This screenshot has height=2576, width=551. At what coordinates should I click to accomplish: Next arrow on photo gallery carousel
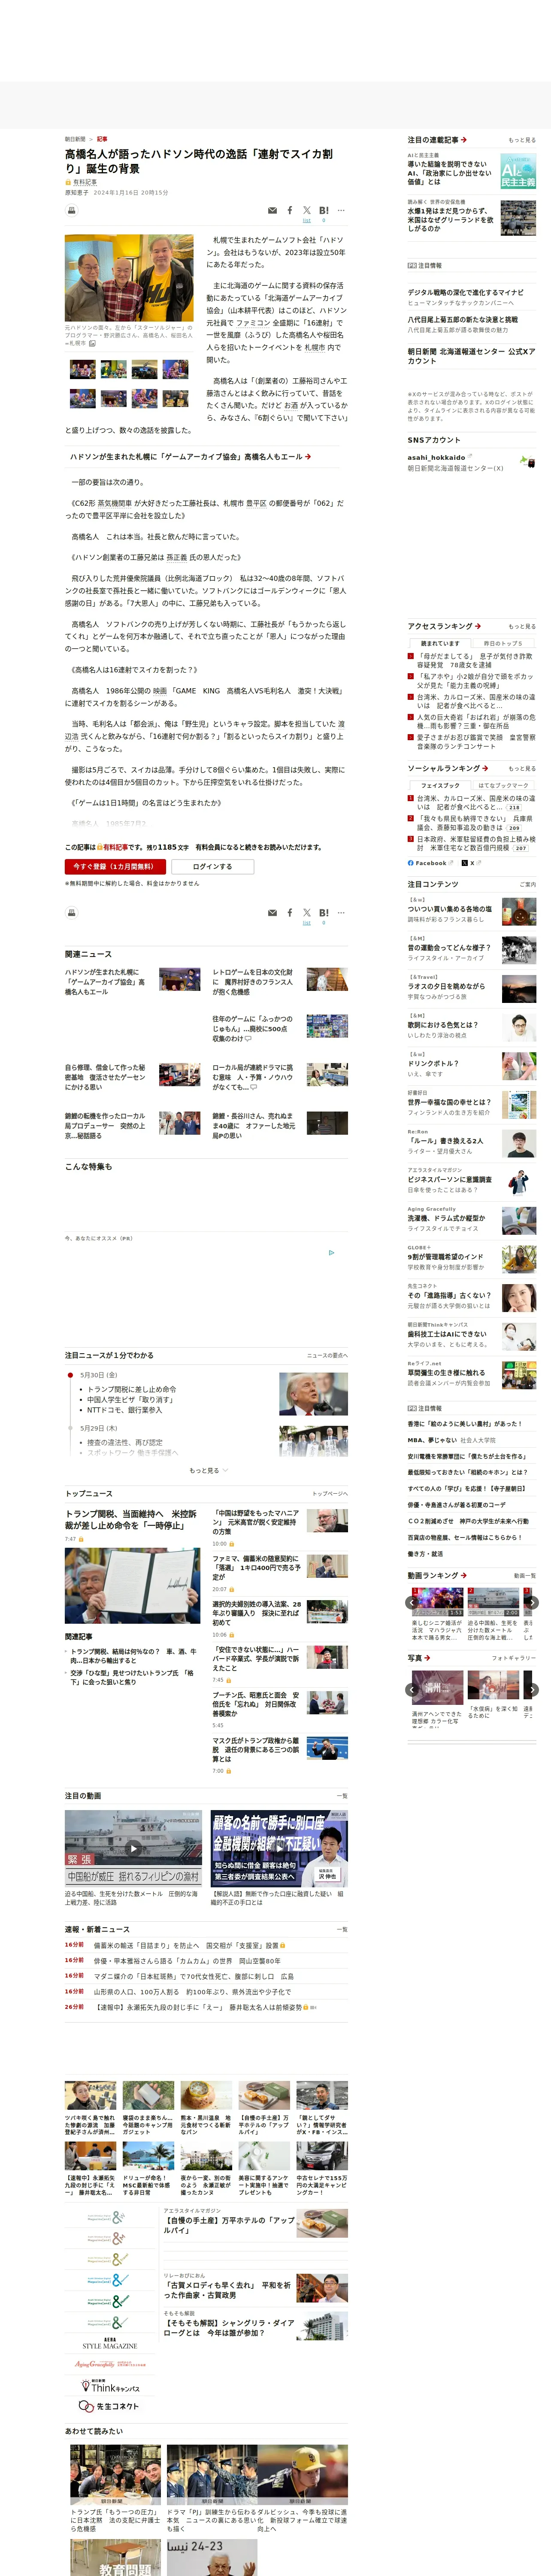(532, 1690)
